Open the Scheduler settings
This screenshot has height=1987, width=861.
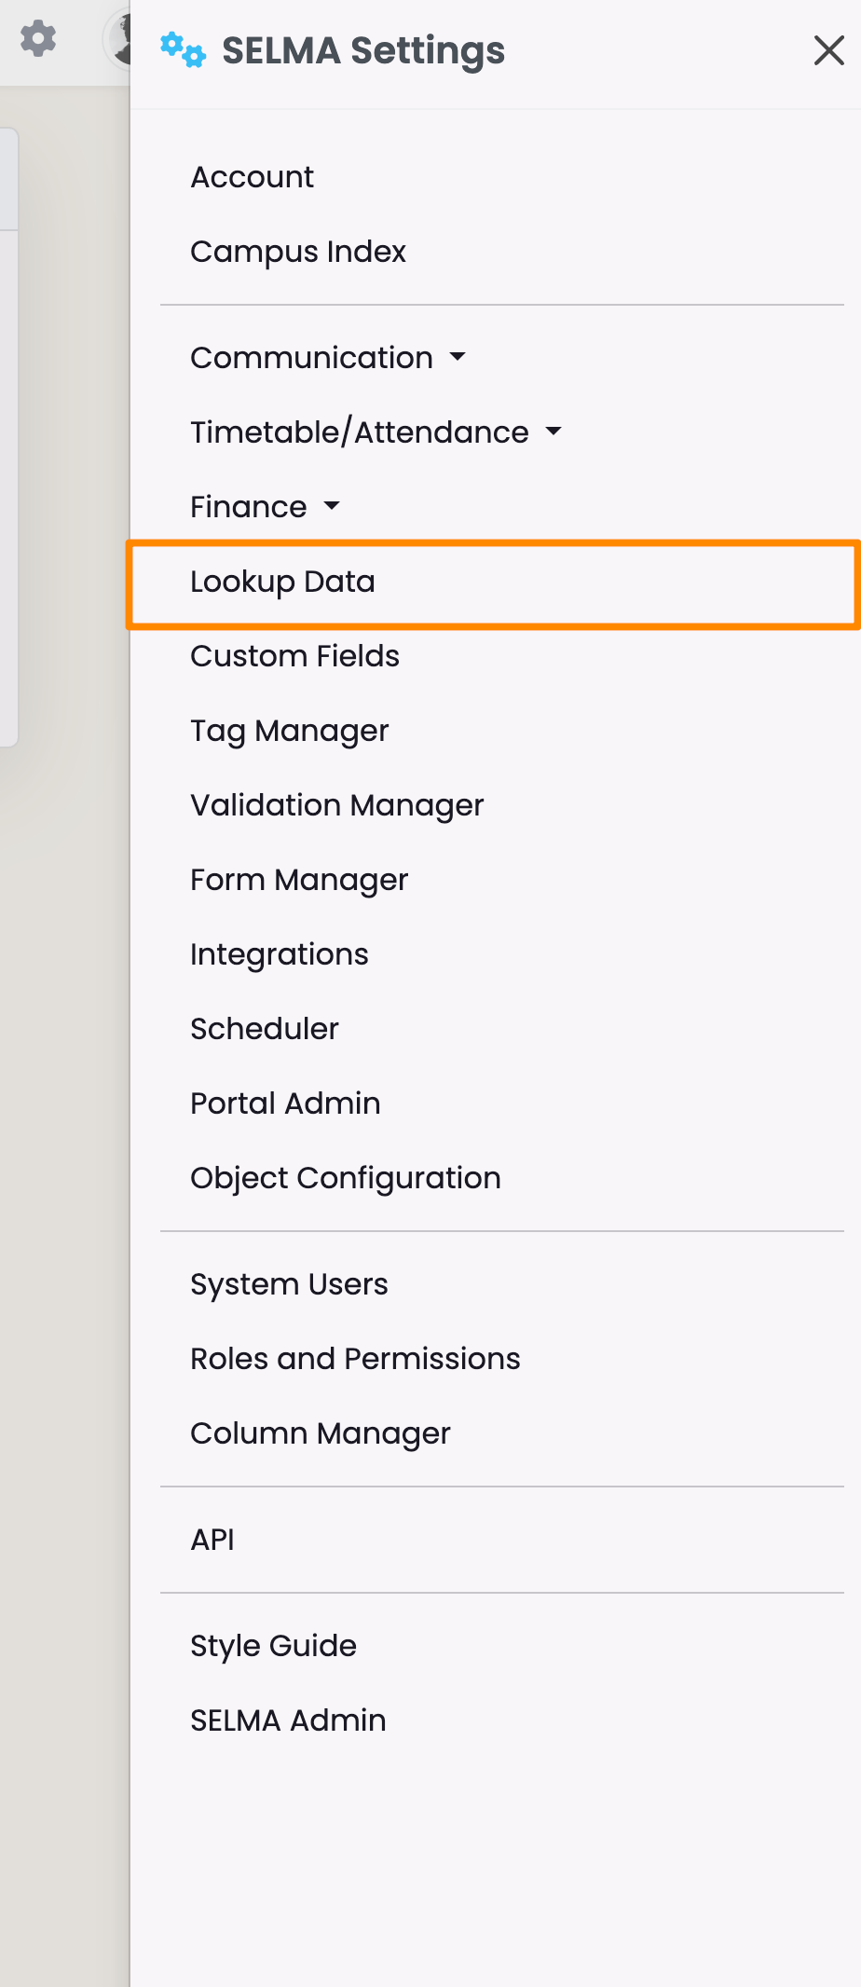[x=264, y=1029]
